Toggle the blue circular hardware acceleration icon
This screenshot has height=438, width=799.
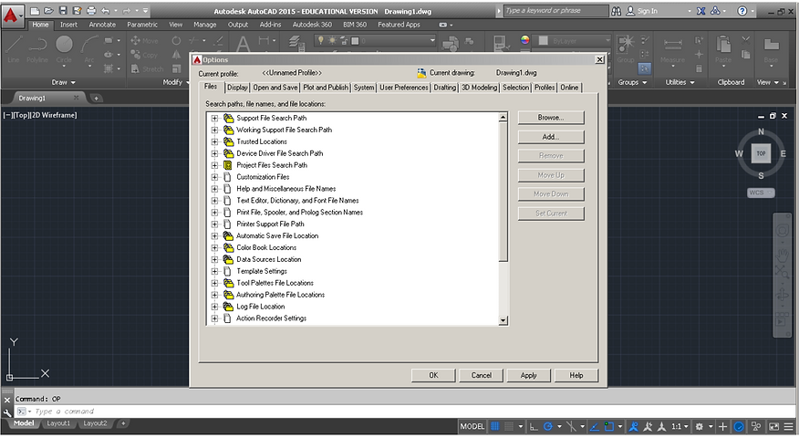click(x=739, y=426)
